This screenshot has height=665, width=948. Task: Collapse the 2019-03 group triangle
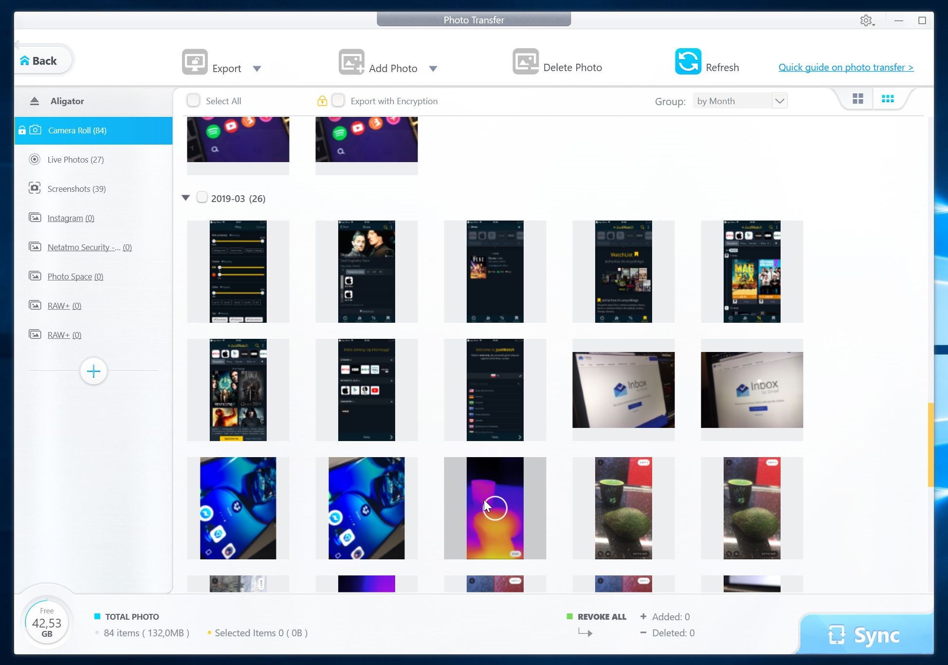point(185,198)
